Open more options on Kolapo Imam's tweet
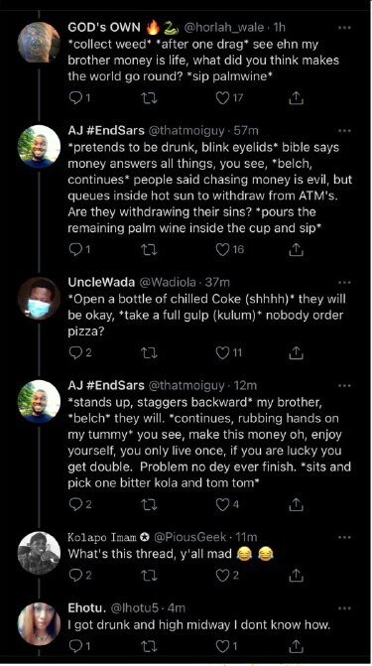 tap(344, 537)
